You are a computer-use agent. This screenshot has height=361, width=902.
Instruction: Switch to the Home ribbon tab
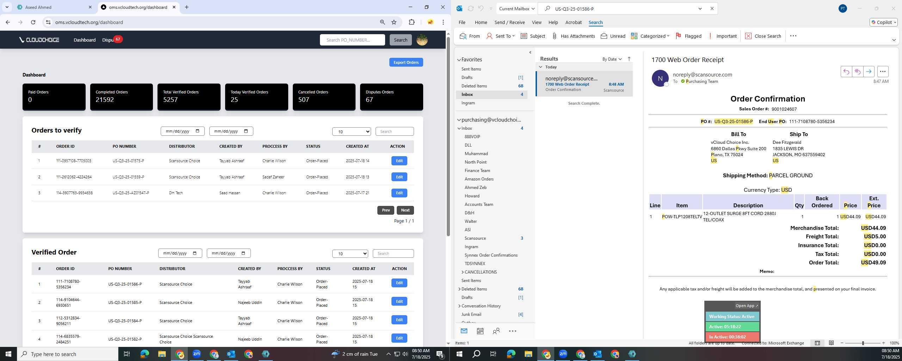[481, 22]
